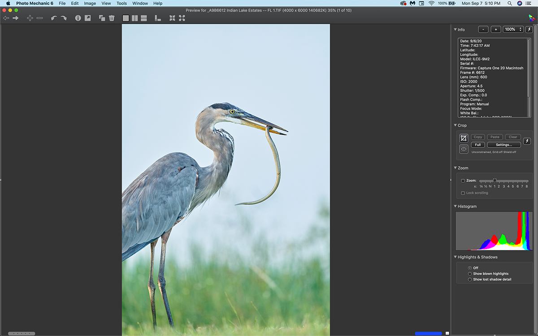This screenshot has height=336, width=538.
Task: Zoom in using the toolbar plus icon
Action: [30, 18]
